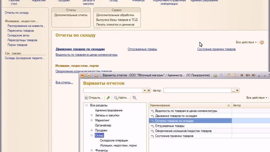Screen dimensions: 270x152
Task: Click icon beside Отгружаемые товары row in list
Action: 152,126
